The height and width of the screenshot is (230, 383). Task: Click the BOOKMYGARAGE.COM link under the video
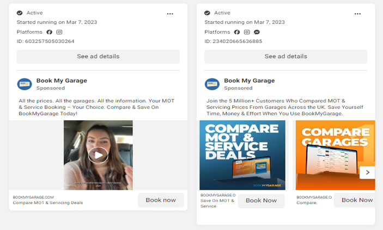pyautogui.click(x=33, y=197)
